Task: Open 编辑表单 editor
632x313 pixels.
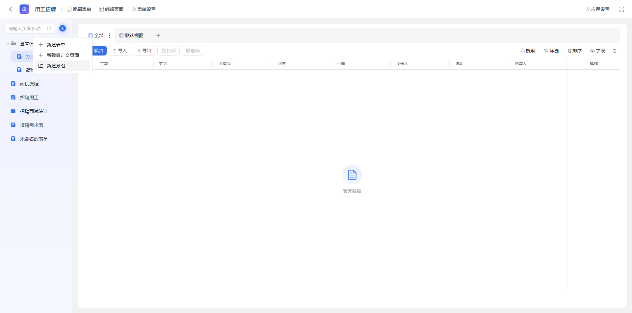Action: [x=79, y=9]
